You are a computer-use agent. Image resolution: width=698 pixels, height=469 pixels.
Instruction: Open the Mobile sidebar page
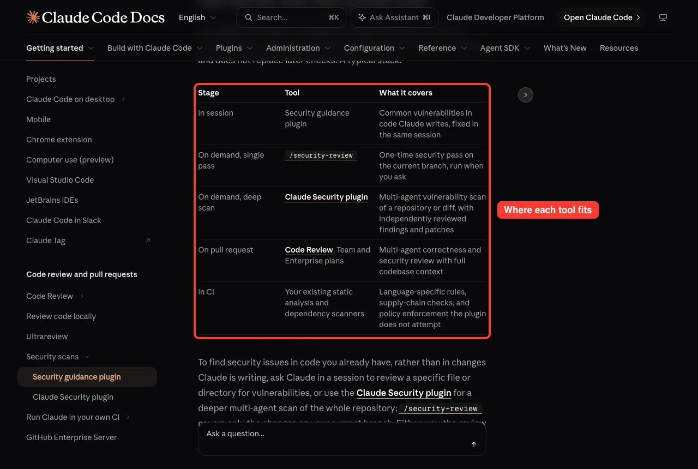pyautogui.click(x=38, y=119)
